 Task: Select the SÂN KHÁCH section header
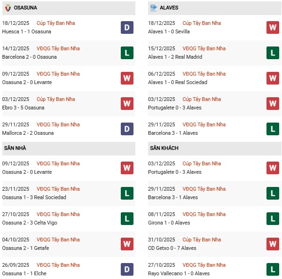coord(164,148)
